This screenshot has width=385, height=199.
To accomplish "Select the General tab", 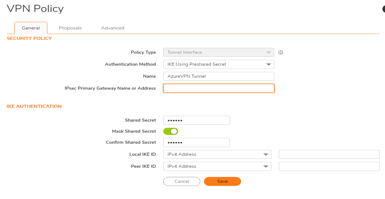I will tap(31, 28).
